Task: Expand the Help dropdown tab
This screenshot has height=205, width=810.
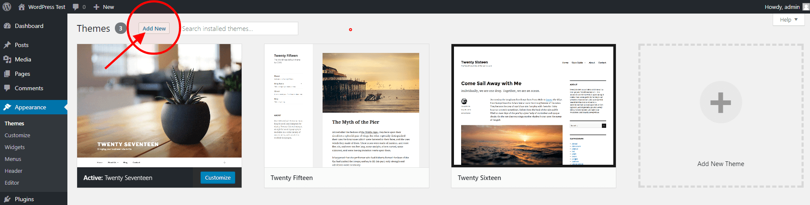Action: [789, 19]
